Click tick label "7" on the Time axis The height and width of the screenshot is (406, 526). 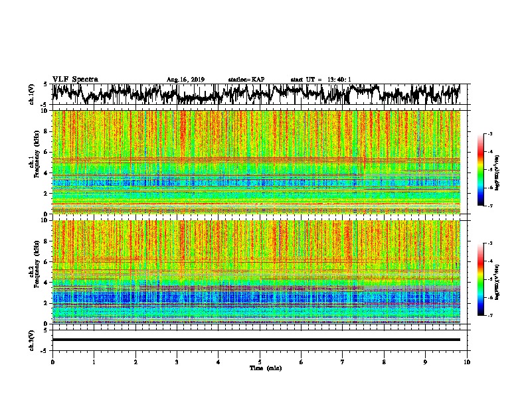pos(343,362)
